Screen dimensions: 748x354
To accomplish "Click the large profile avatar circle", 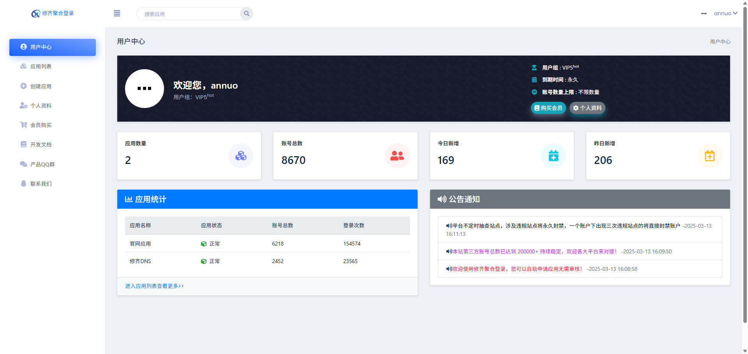I will [x=145, y=89].
